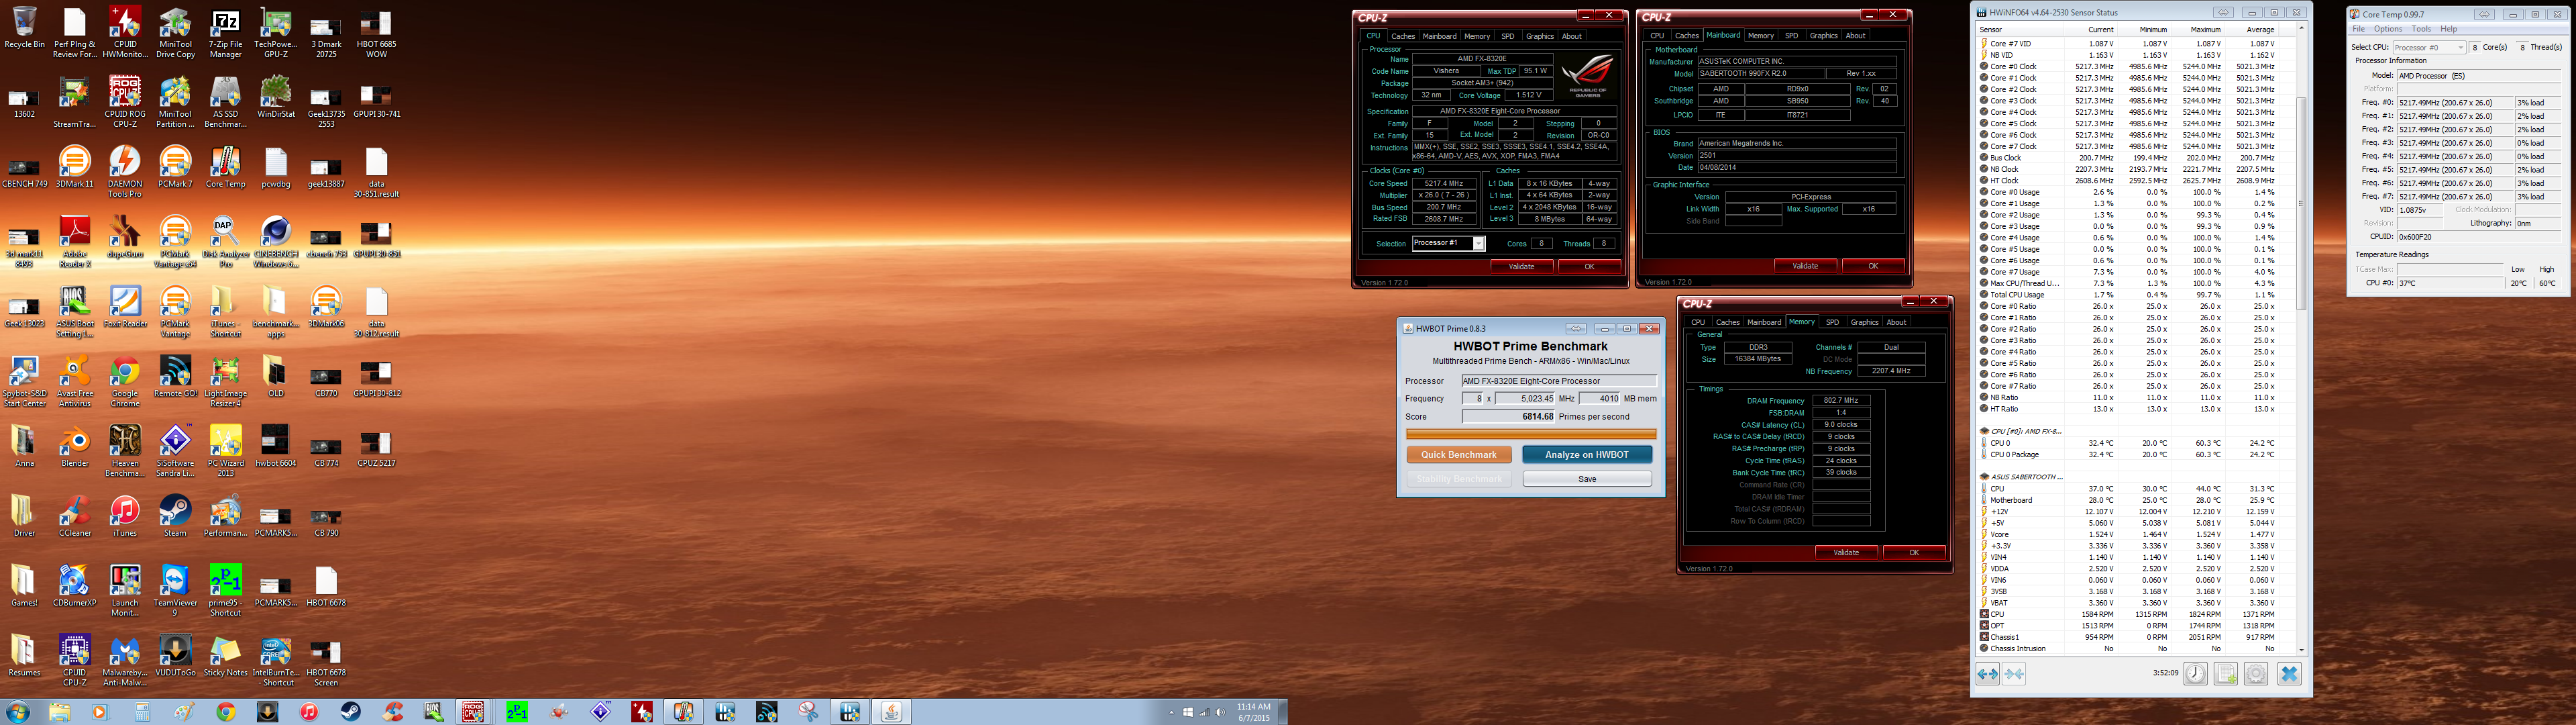This screenshot has width=2576, height=725.
Task: Click 'Maximum' column header in HWiNFO
Action: (2196, 30)
